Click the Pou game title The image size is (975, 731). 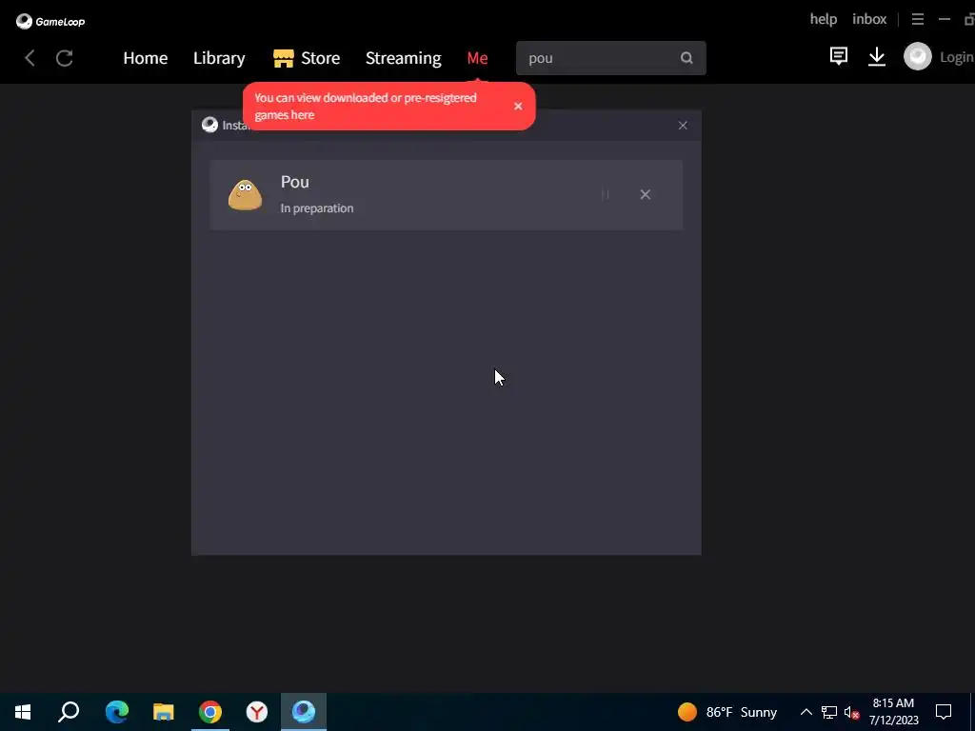click(x=295, y=182)
